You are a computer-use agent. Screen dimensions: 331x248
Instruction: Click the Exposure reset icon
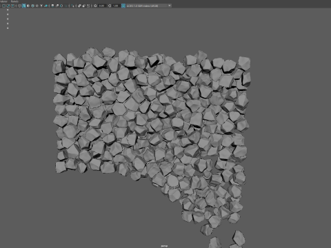(x=95, y=6)
